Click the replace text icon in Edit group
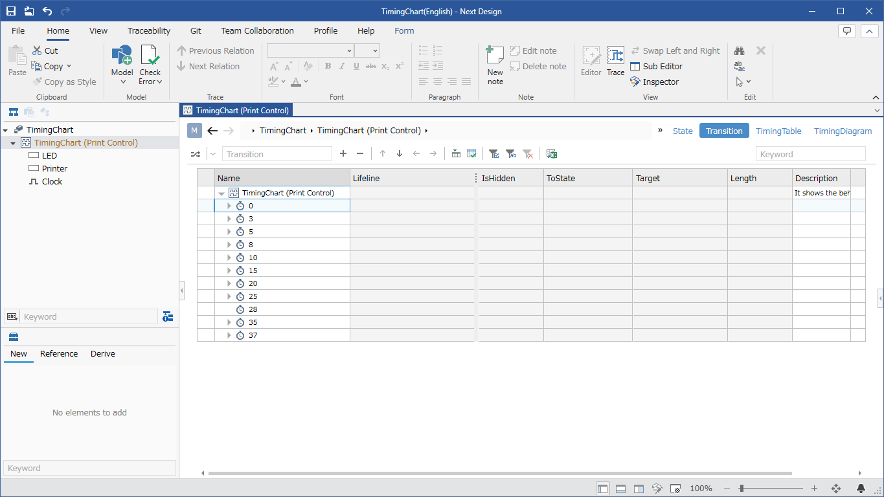The image size is (884, 497). pos(740,66)
